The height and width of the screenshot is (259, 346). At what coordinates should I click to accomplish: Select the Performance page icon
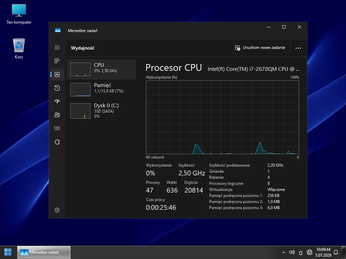click(x=57, y=75)
